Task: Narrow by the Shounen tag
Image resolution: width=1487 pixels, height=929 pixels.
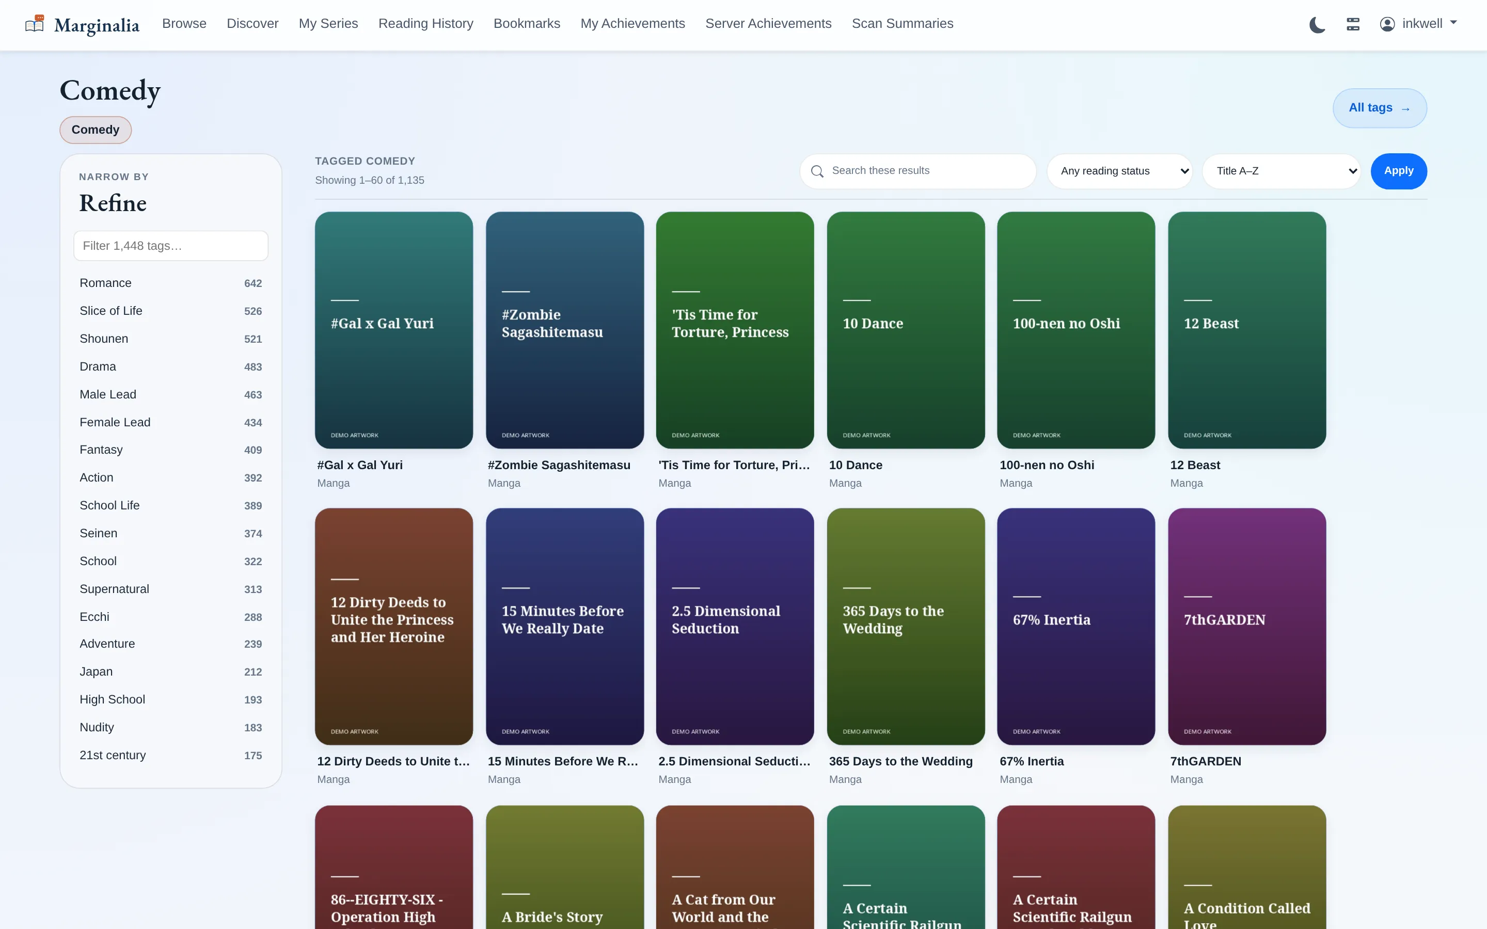Action: tap(171, 339)
